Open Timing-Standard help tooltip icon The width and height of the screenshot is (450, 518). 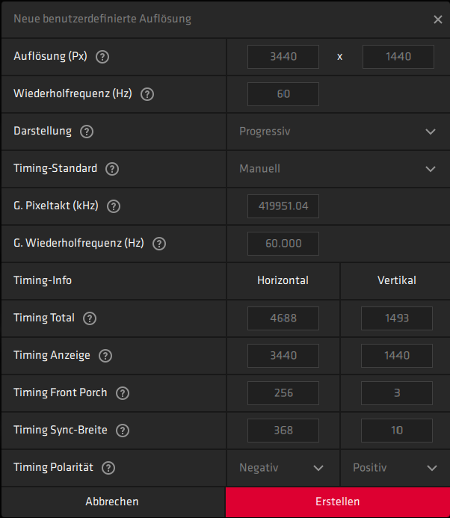112,169
